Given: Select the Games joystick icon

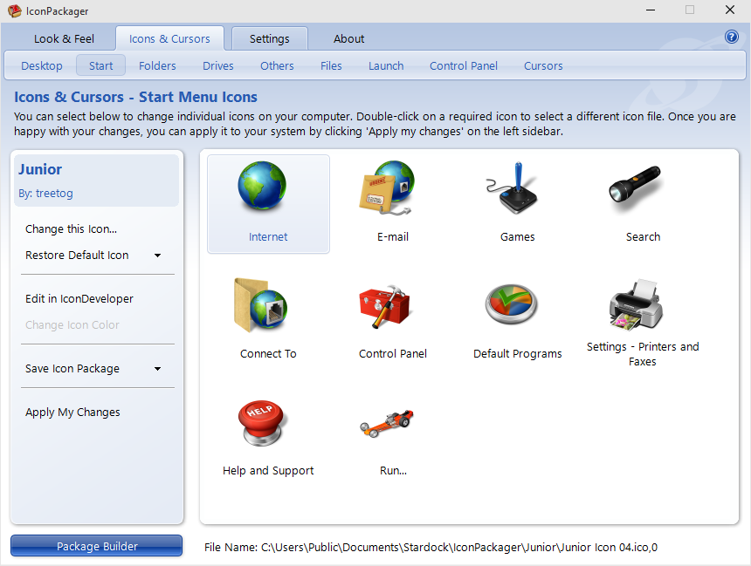Looking at the screenshot, I should [x=512, y=188].
